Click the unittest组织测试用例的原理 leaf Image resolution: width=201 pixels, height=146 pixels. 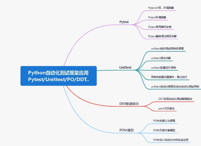click(167, 49)
